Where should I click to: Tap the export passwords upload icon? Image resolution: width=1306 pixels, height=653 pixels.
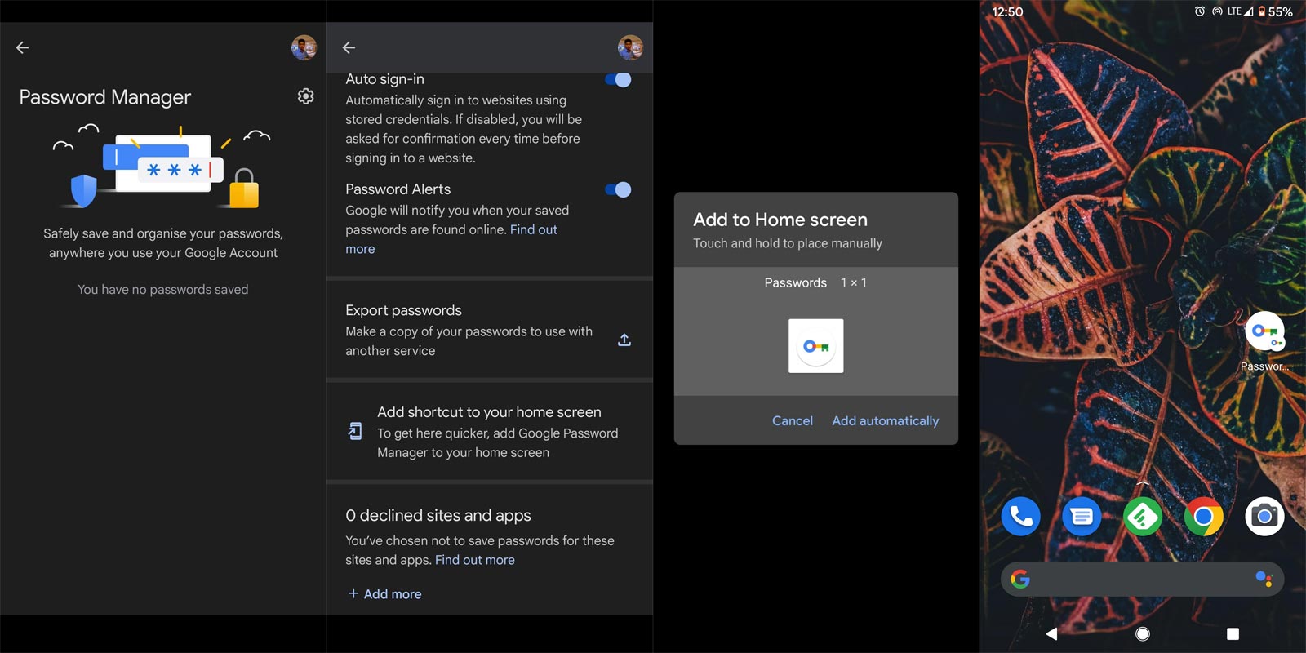coord(624,340)
